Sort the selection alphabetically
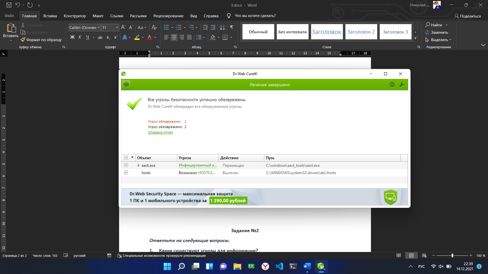The image size is (488, 274). (222, 27)
